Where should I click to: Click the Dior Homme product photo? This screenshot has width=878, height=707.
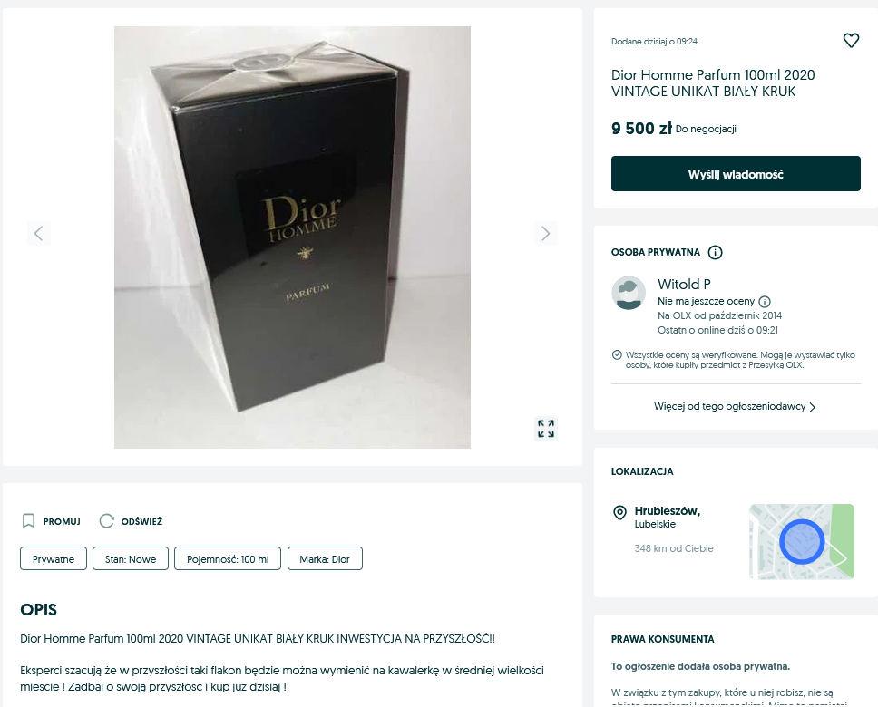pos(292,237)
